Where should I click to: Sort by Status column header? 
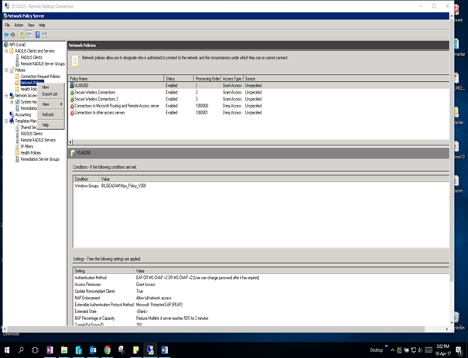click(x=179, y=79)
